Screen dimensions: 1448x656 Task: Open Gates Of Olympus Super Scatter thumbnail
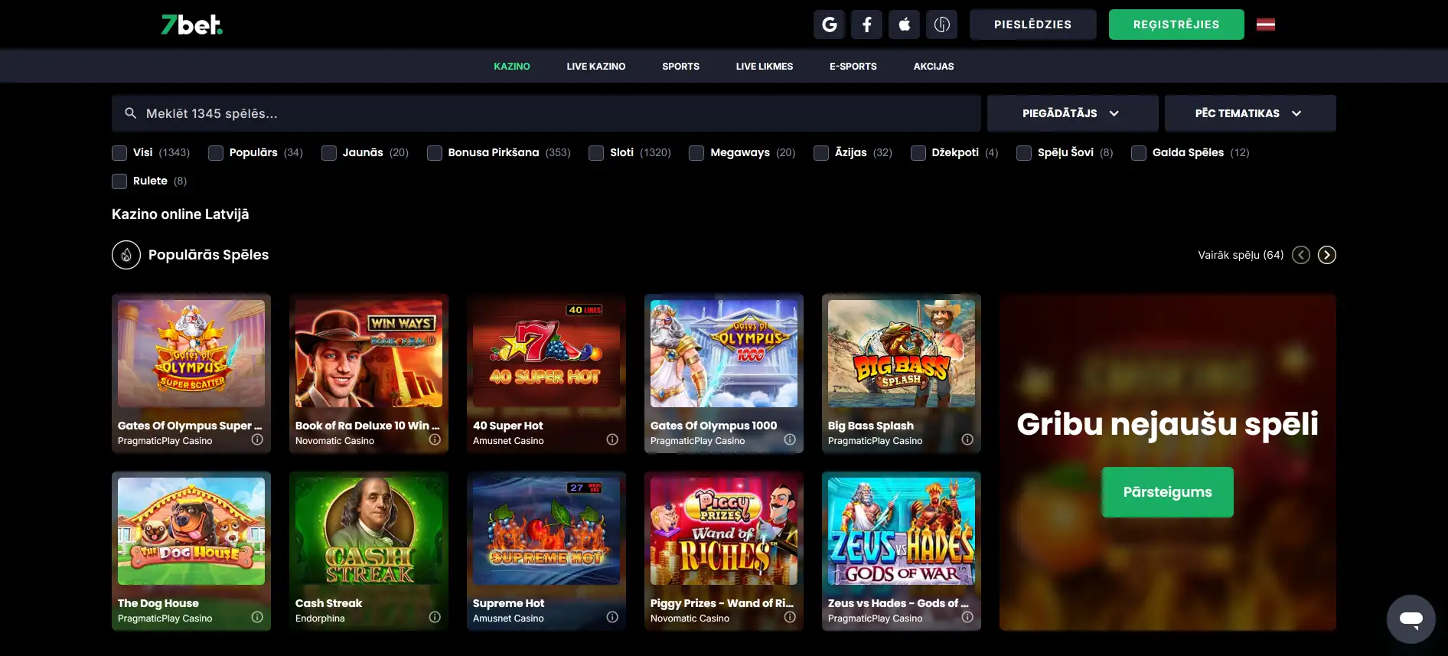tap(191, 354)
